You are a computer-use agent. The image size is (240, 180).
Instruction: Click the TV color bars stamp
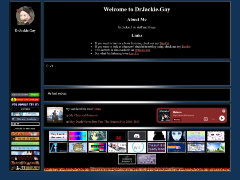pyautogui.click(x=97, y=148)
